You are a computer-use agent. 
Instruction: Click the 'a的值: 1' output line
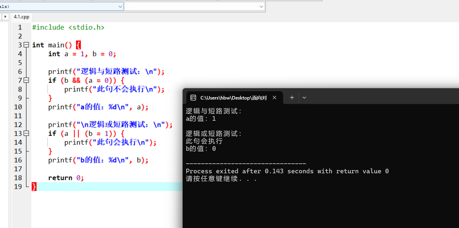(x=201, y=119)
